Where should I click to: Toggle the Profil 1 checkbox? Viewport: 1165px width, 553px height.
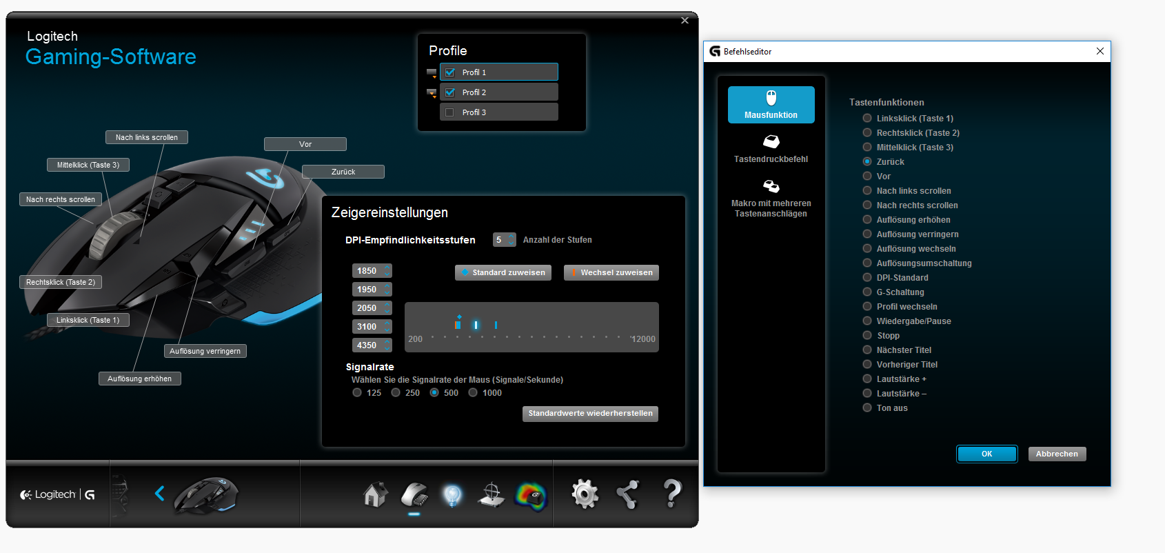click(449, 72)
